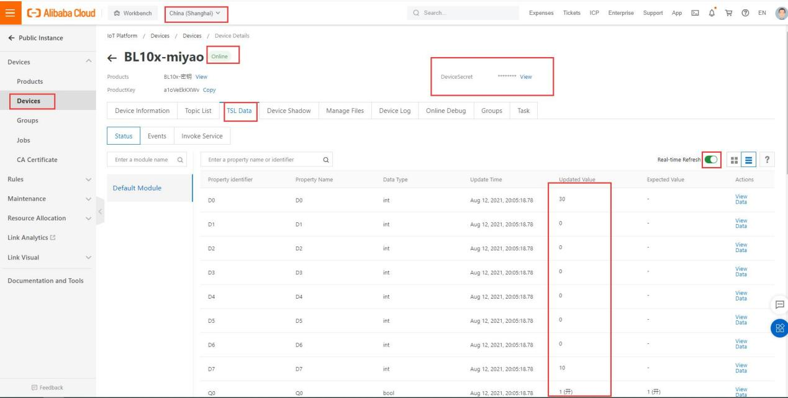
Task: Open the Task tab
Action: click(x=523, y=111)
